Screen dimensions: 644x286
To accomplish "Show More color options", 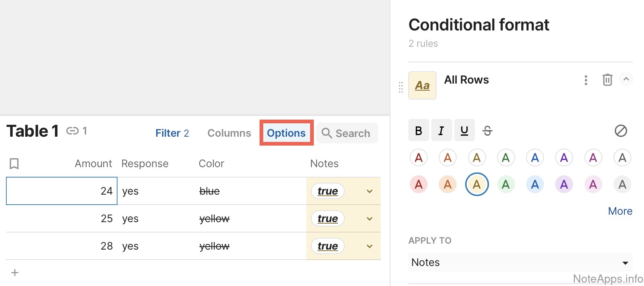I will [620, 211].
